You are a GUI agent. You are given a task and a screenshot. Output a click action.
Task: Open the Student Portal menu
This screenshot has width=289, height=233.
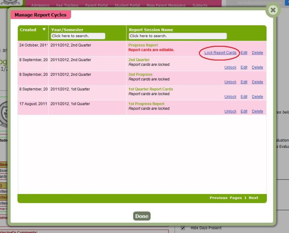click(127, 5)
